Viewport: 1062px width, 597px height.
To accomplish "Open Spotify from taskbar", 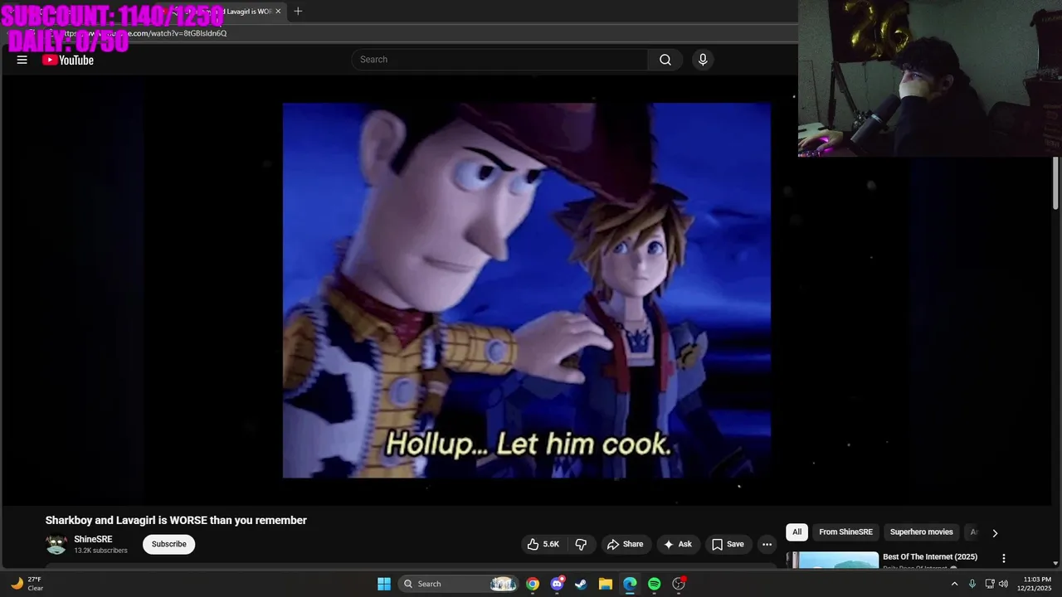I will [x=654, y=584].
